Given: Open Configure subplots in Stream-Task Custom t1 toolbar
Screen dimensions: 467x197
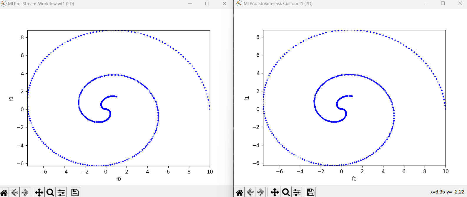Looking at the screenshot, I should tap(297, 193).
